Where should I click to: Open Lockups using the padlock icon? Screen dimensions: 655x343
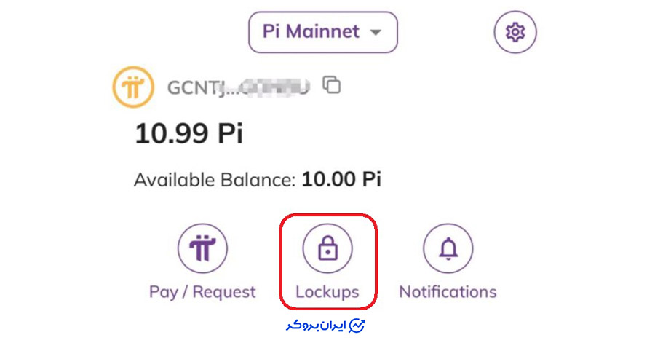coord(327,248)
